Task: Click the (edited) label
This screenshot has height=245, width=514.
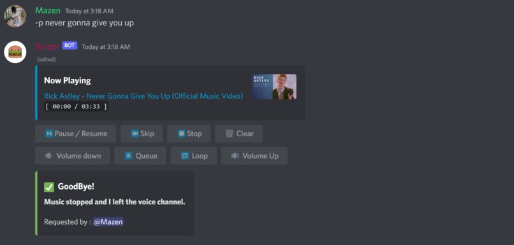Action: [47, 60]
